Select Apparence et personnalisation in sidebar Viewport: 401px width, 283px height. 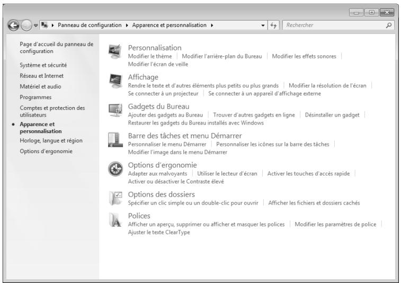(x=41, y=127)
